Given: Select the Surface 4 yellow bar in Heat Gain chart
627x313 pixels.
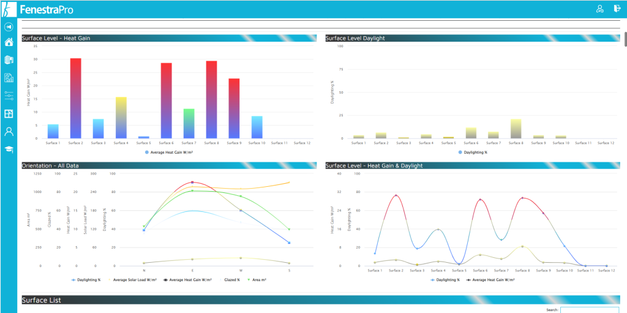Looking at the screenshot, I should [121, 118].
